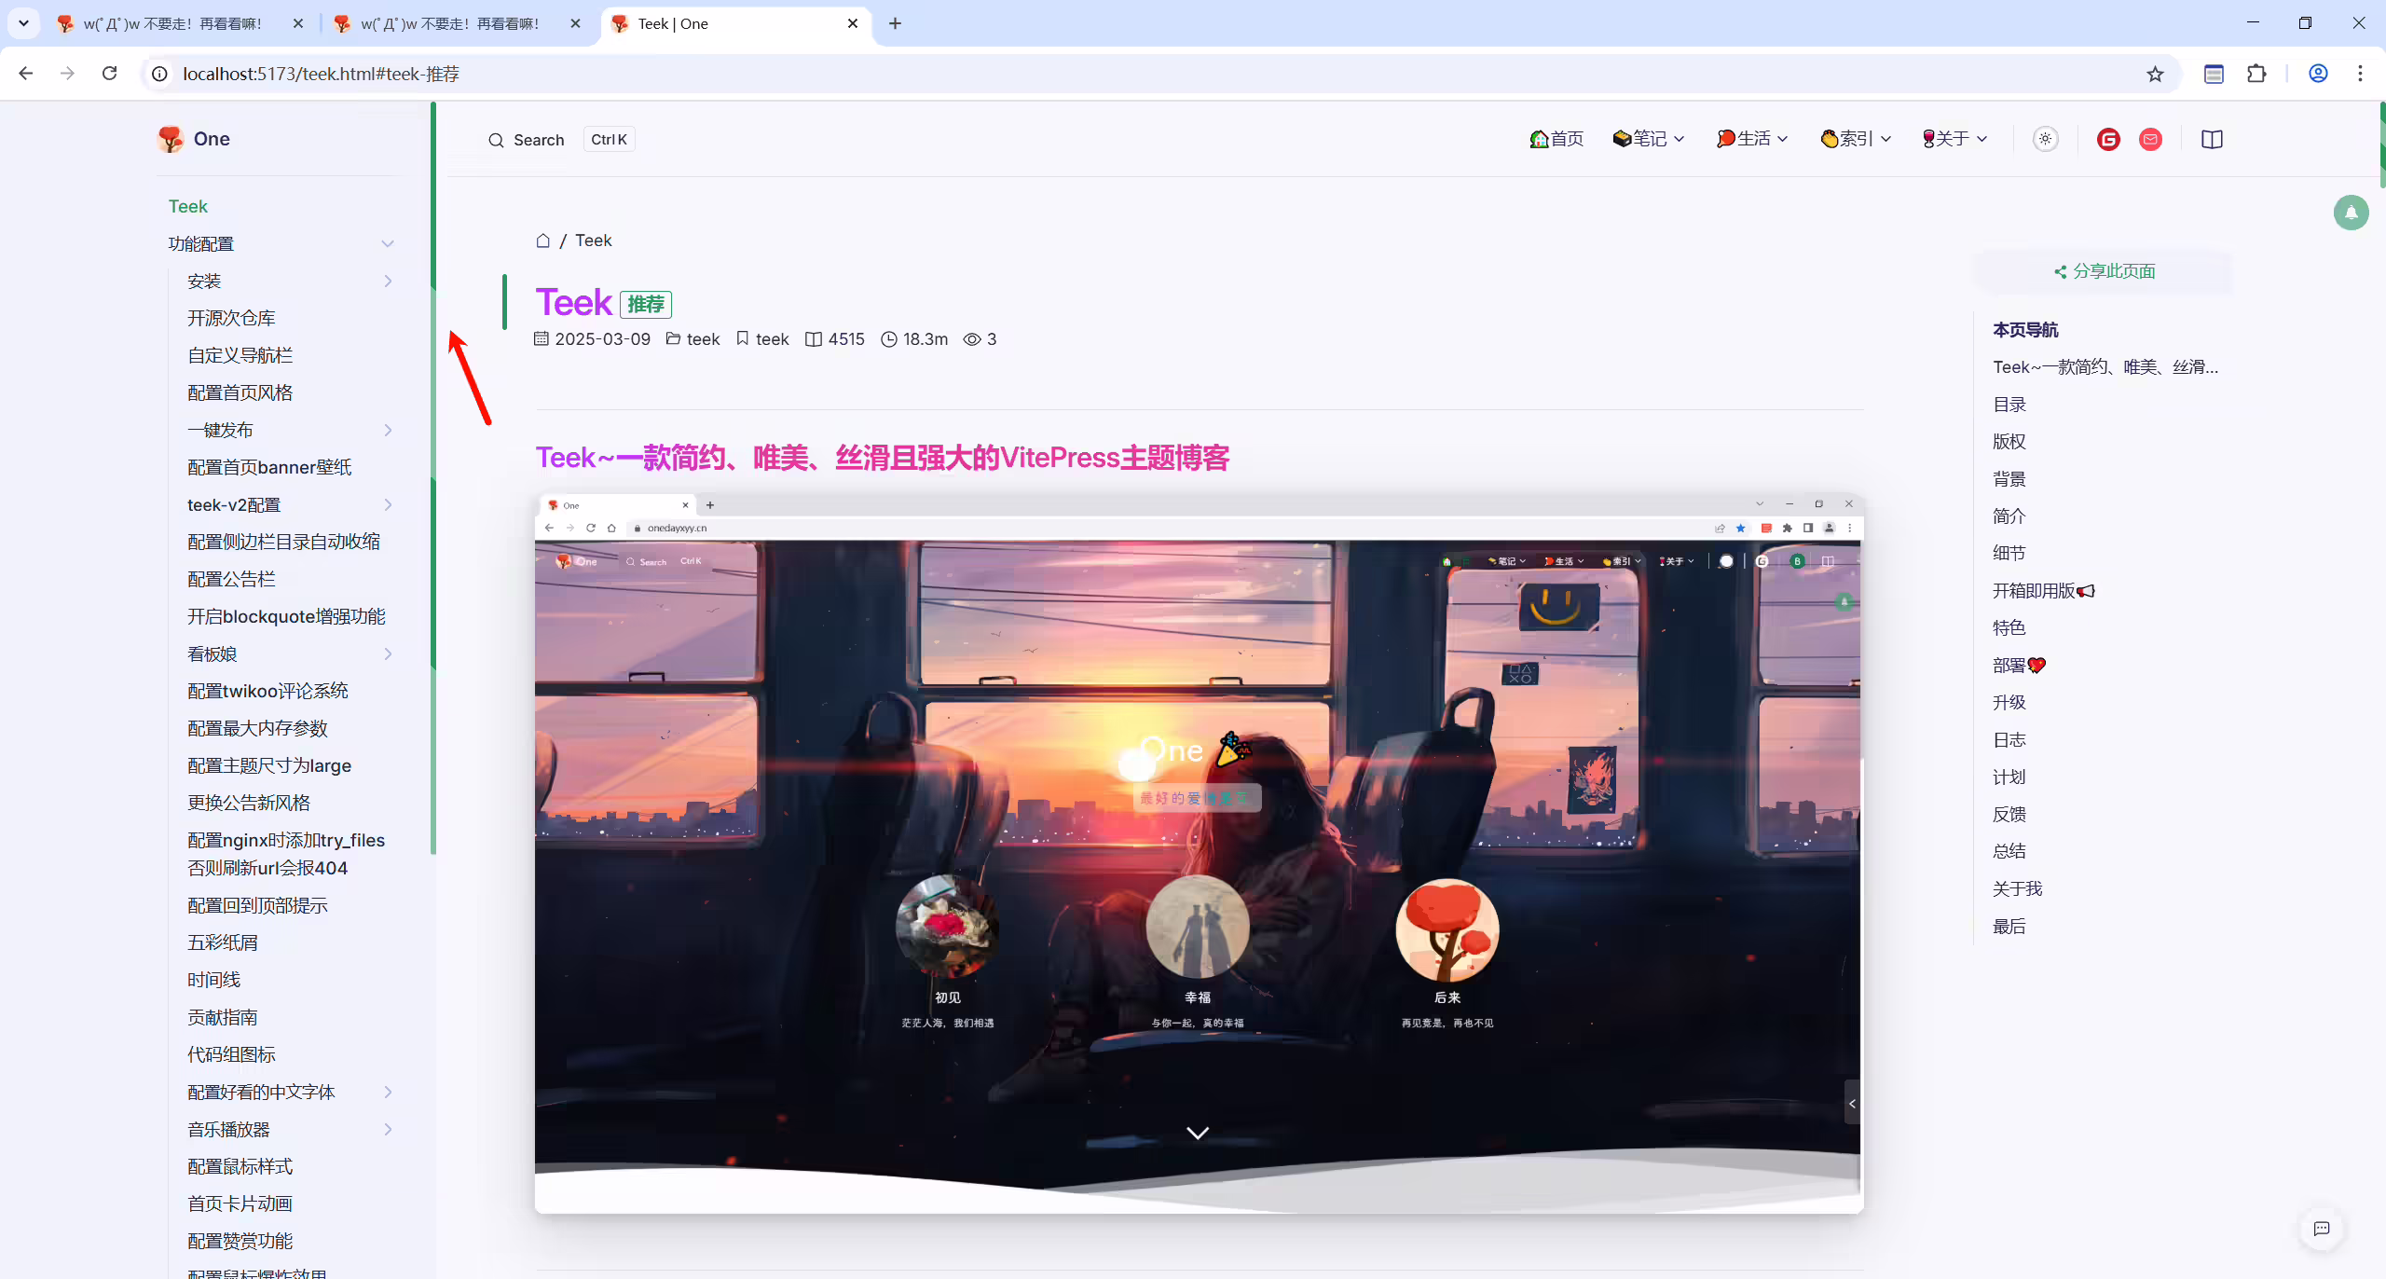Click the 分享此页面 share button
This screenshot has height=1279, width=2386.
(x=2103, y=271)
